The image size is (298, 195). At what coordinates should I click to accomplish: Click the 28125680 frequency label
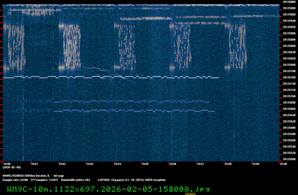(x=289, y=103)
